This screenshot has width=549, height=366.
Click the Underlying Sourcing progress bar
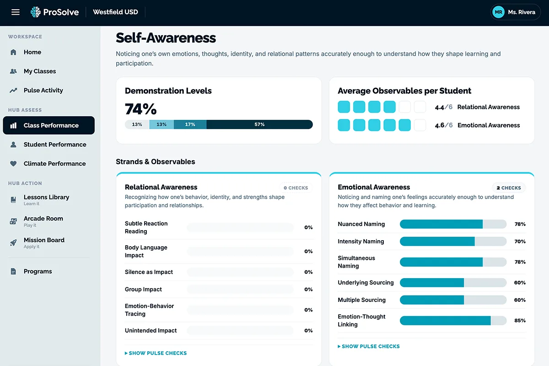pos(453,283)
